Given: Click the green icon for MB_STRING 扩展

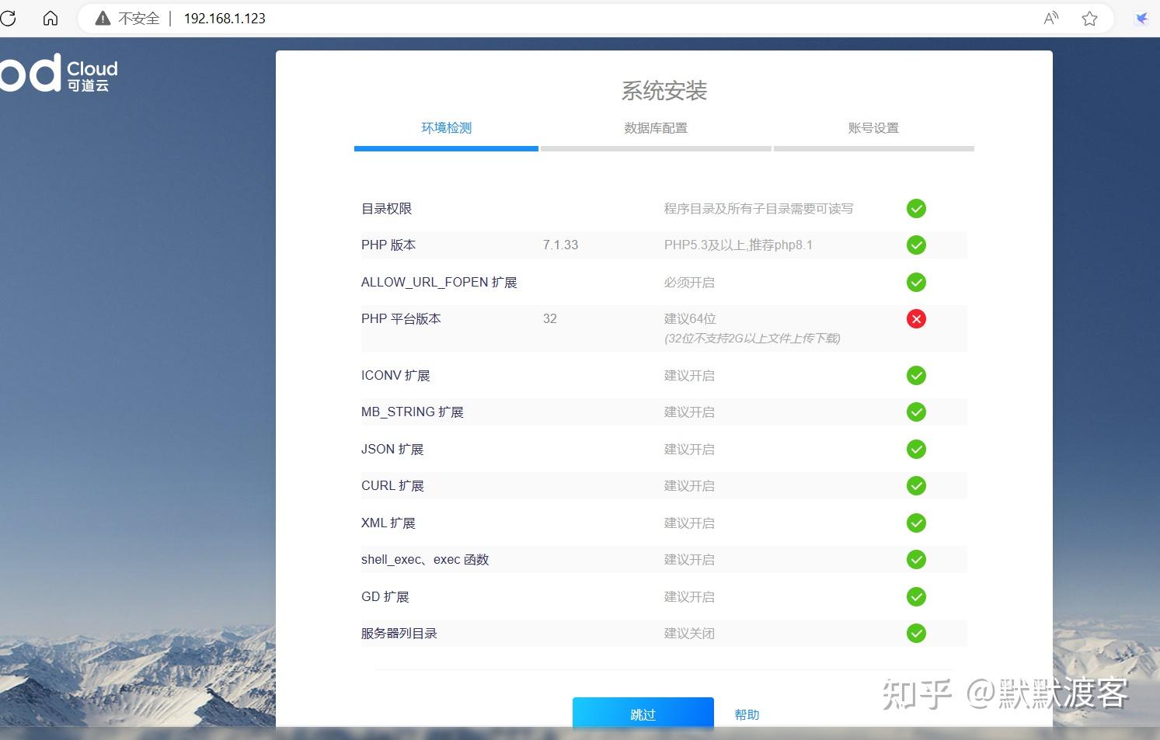Looking at the screenshot, I should tap(915, 412).
